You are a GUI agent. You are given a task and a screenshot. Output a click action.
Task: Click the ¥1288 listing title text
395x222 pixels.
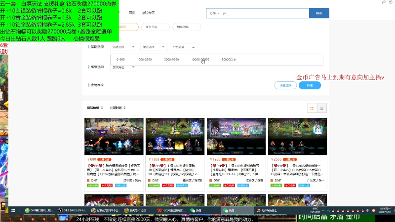click(236, 170)
